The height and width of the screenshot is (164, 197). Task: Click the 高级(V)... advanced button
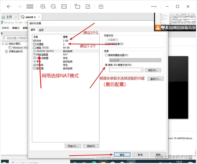(x=156, y=79)
